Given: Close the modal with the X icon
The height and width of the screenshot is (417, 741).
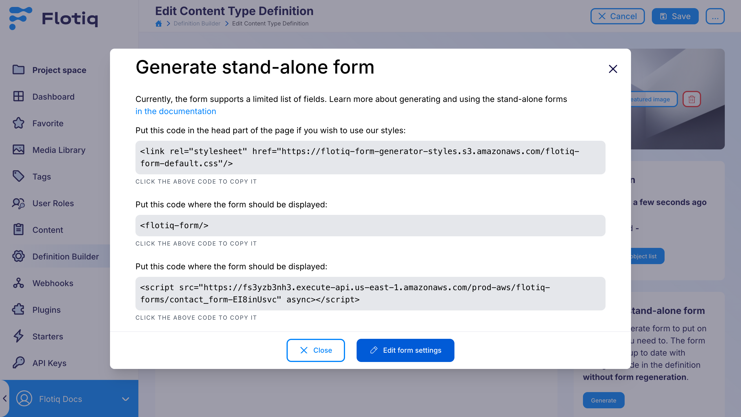Looking at the screenshot, I should (613, 69).
